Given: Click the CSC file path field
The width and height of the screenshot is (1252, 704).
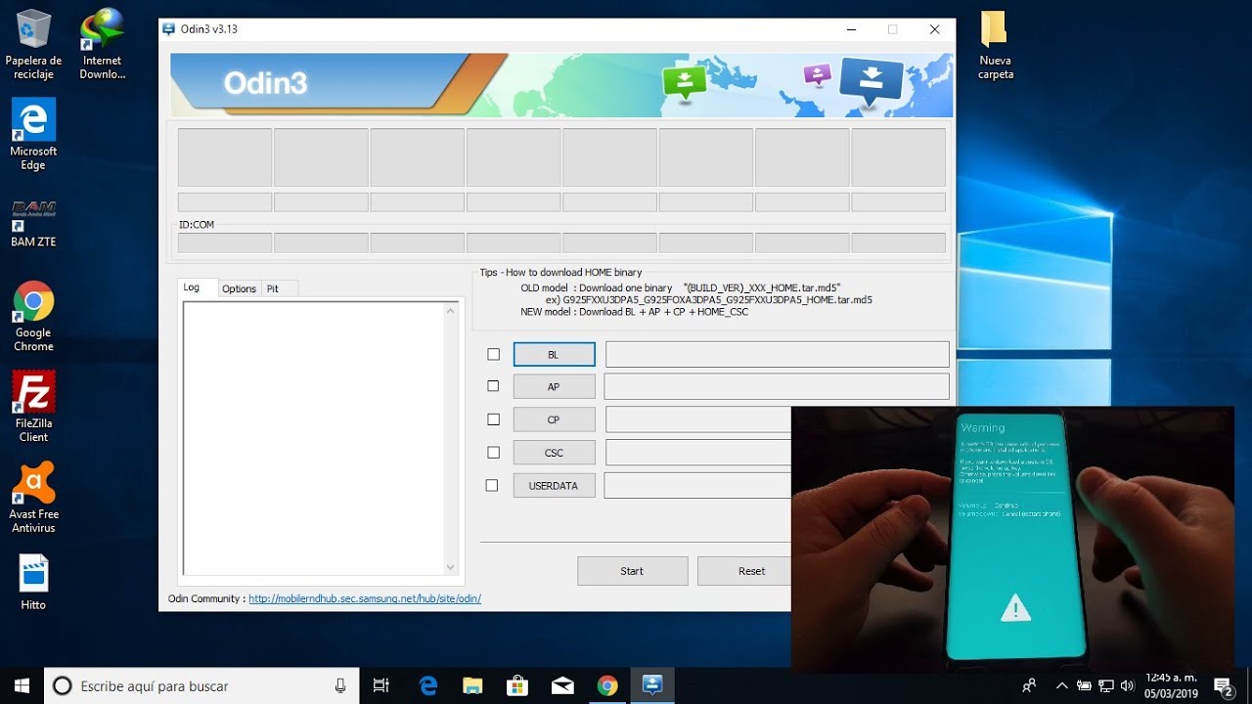Looking at the screenshot, I should pyautogui.click(x=698, y=452).
